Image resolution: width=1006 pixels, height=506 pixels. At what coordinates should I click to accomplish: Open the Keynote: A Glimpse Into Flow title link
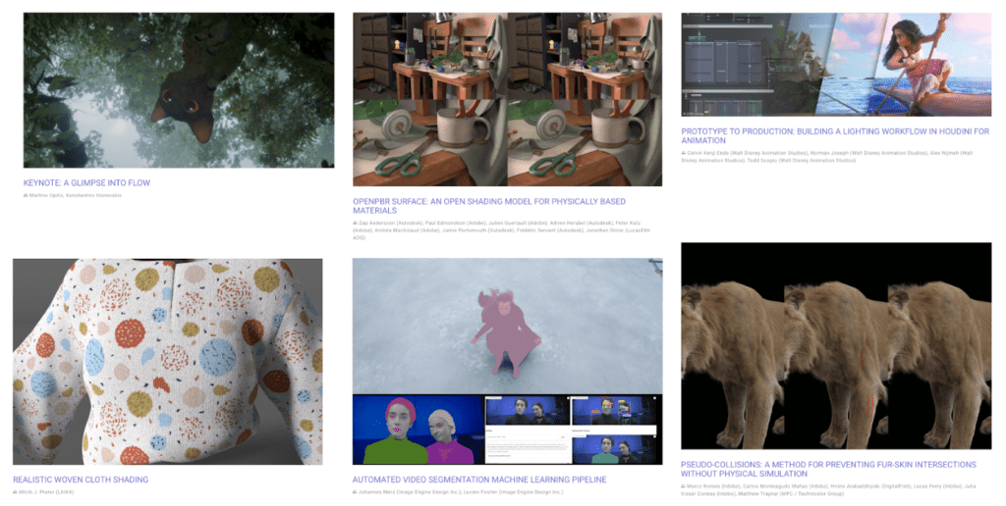click(86, 183)
